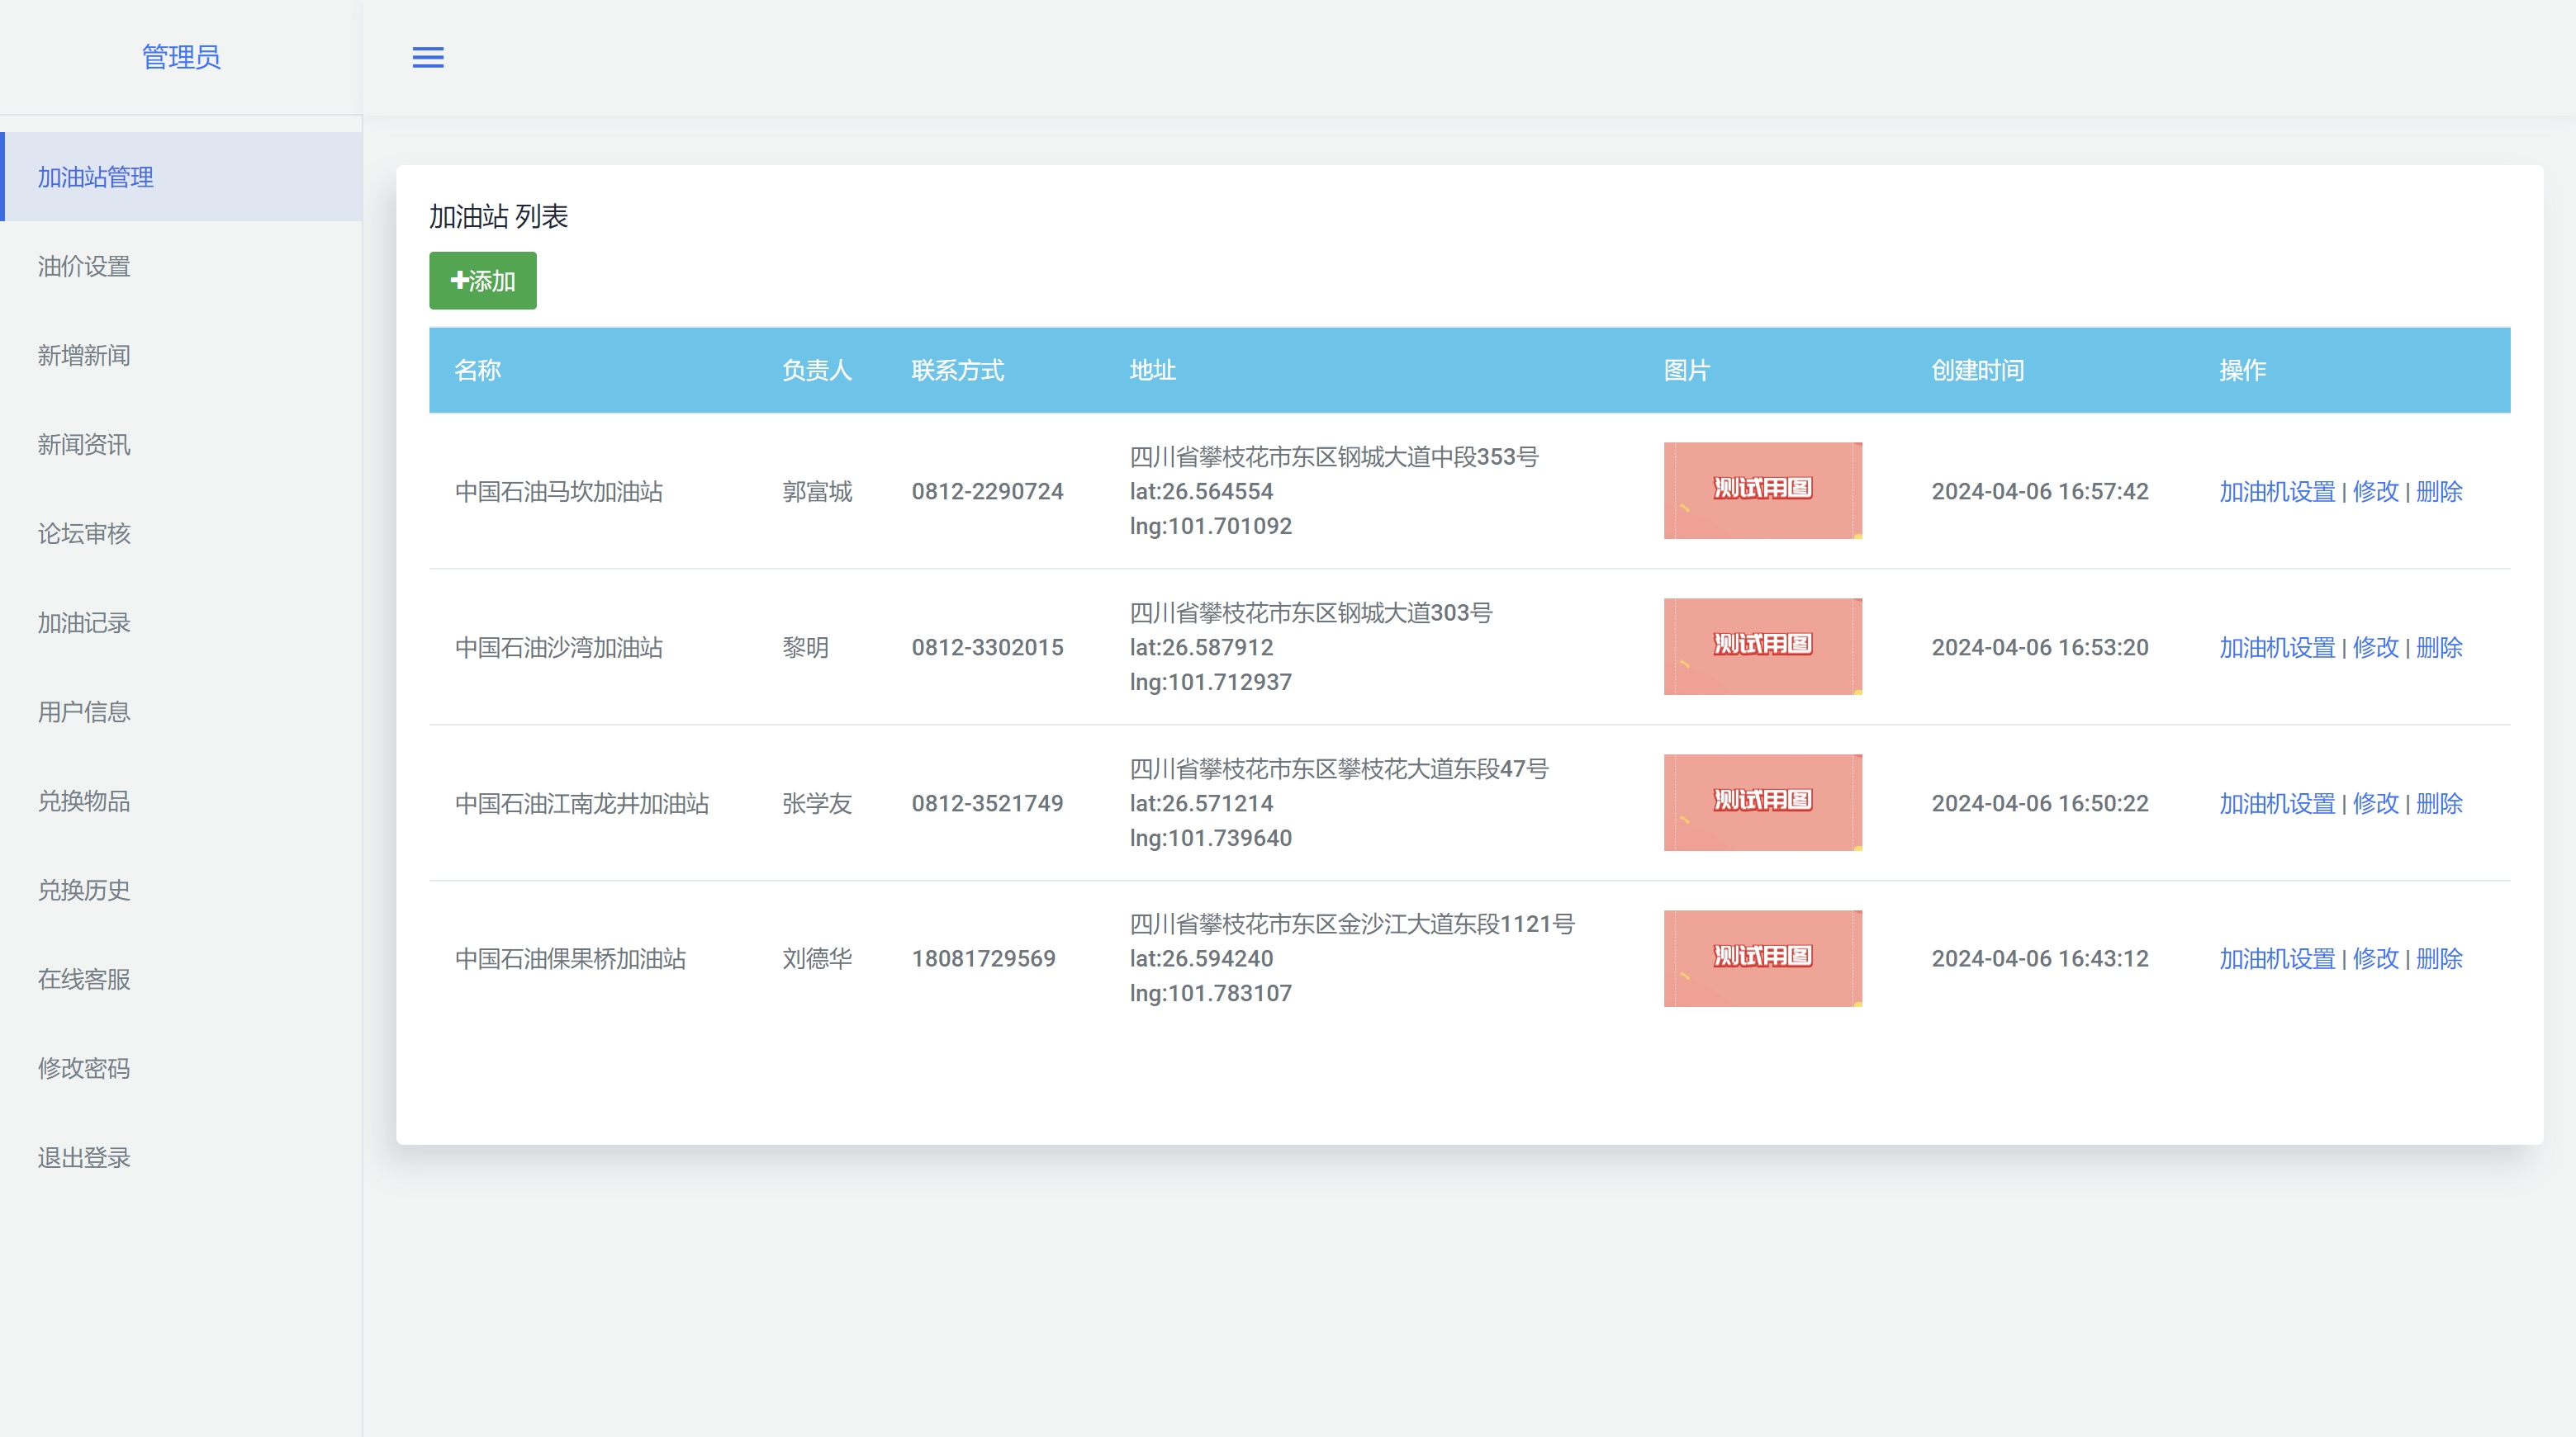The width and height of the screenshot is (2576, 1437).
Task: Open 加油机设置 for 中国石油江南龙井加油站
Action: (x=2277, y=803)
